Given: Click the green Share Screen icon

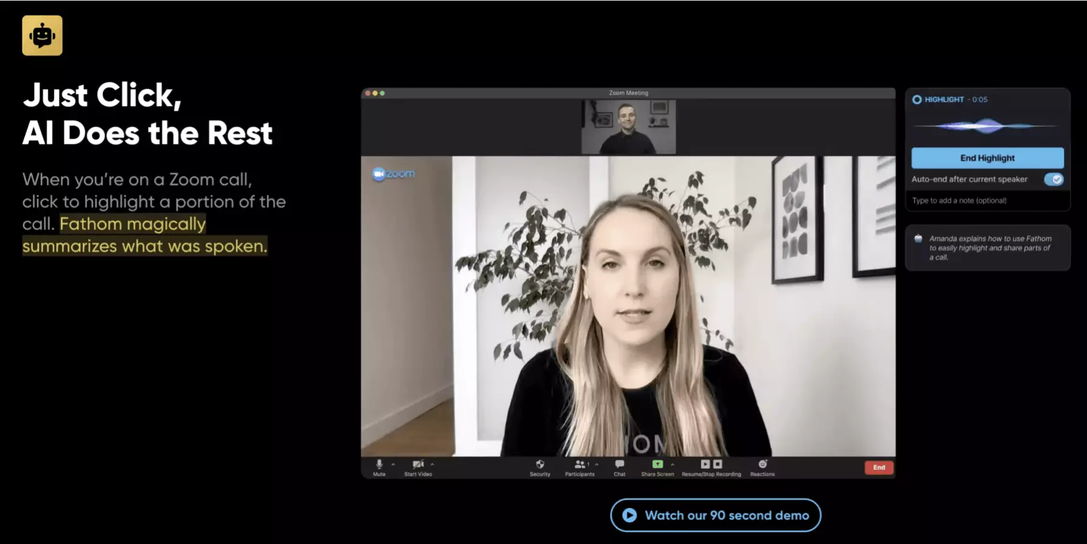Looking at the screenshot, I should 657,464.
